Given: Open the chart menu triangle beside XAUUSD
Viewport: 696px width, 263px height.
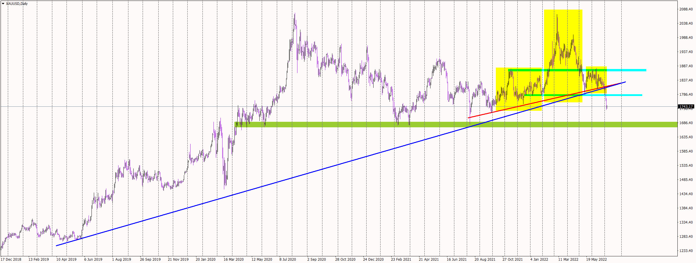Looking at the screenshot, I should point(3,4).
